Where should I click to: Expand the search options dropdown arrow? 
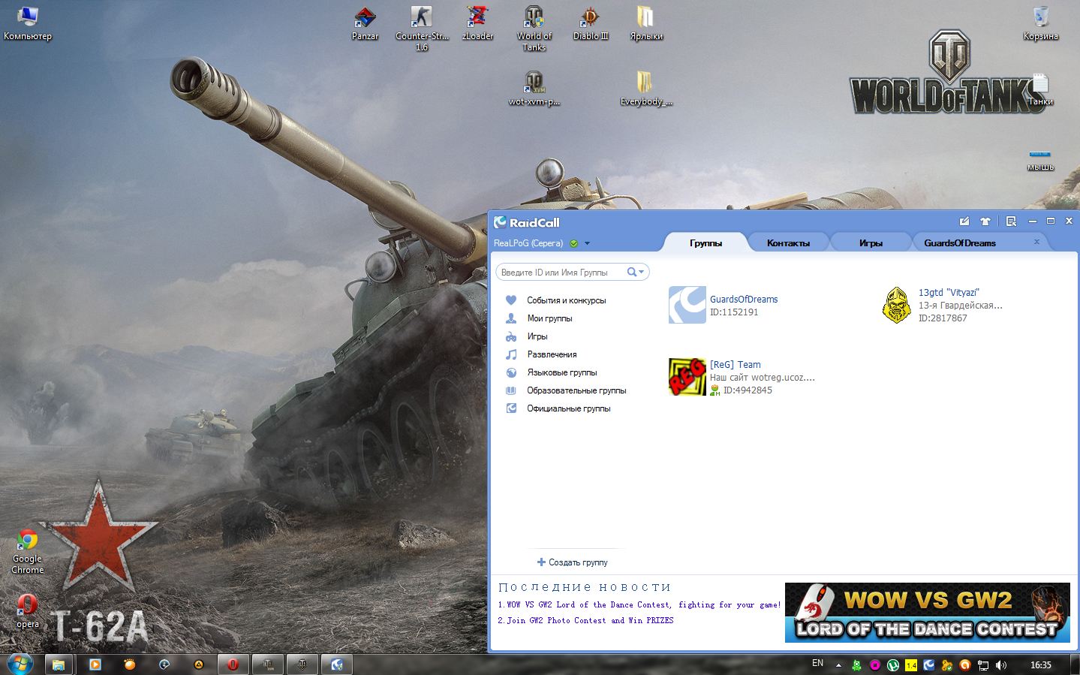641,272
